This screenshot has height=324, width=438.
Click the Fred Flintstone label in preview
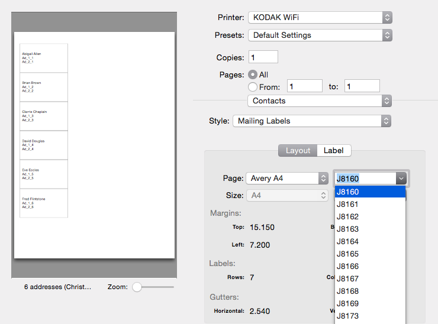(x=44, y=203)
